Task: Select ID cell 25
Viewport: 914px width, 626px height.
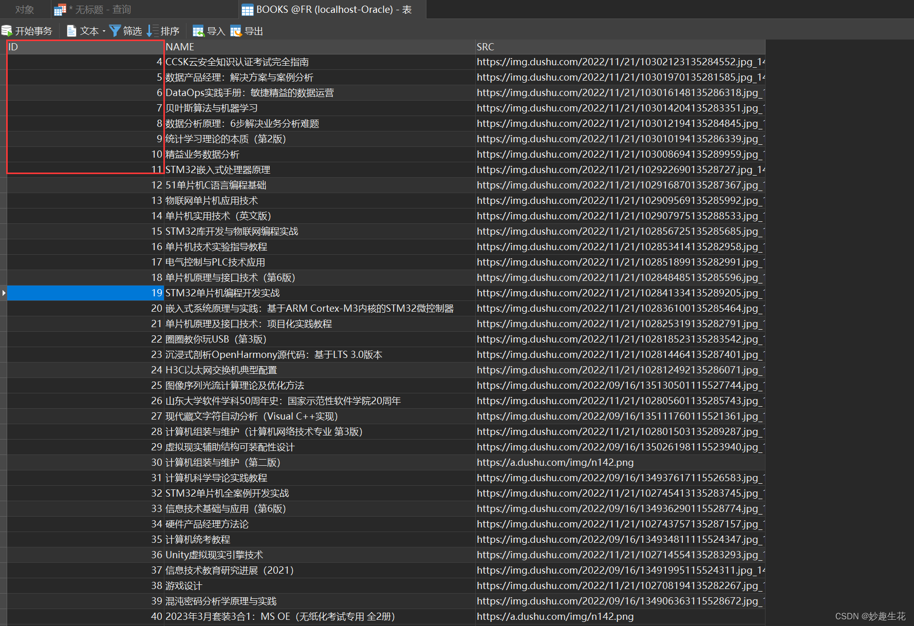Action: click(x=85, y=385)
